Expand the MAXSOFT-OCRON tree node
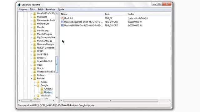The image size is (200, 112). (x=31, y=14)
